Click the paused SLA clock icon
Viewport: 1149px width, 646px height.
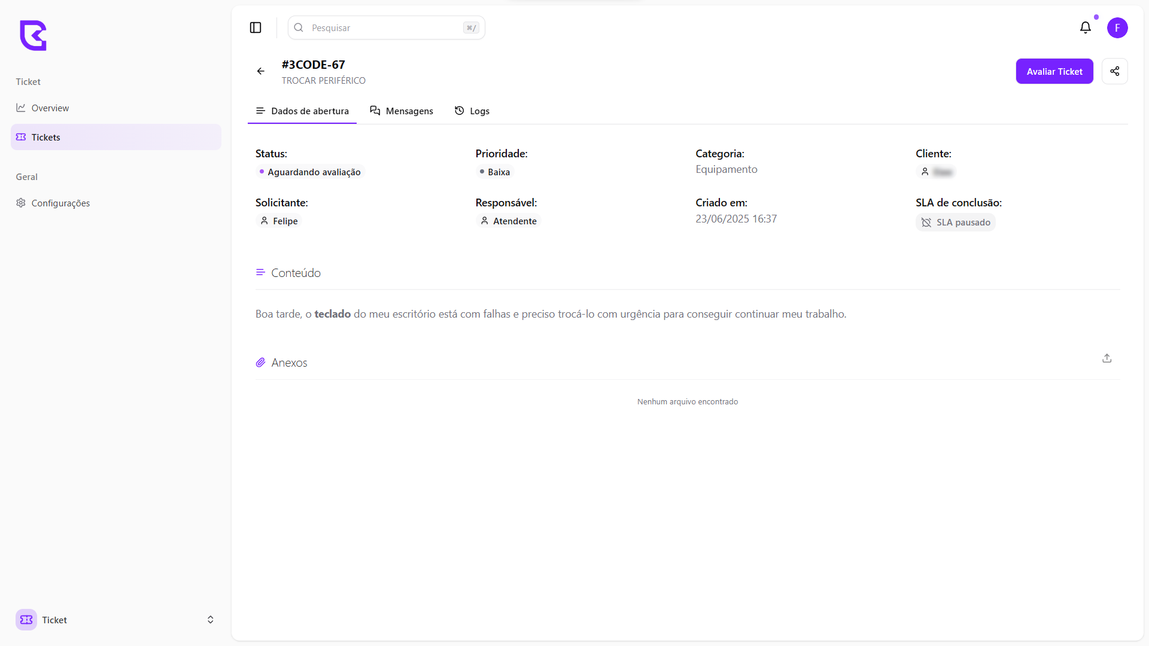coord(926,223)
